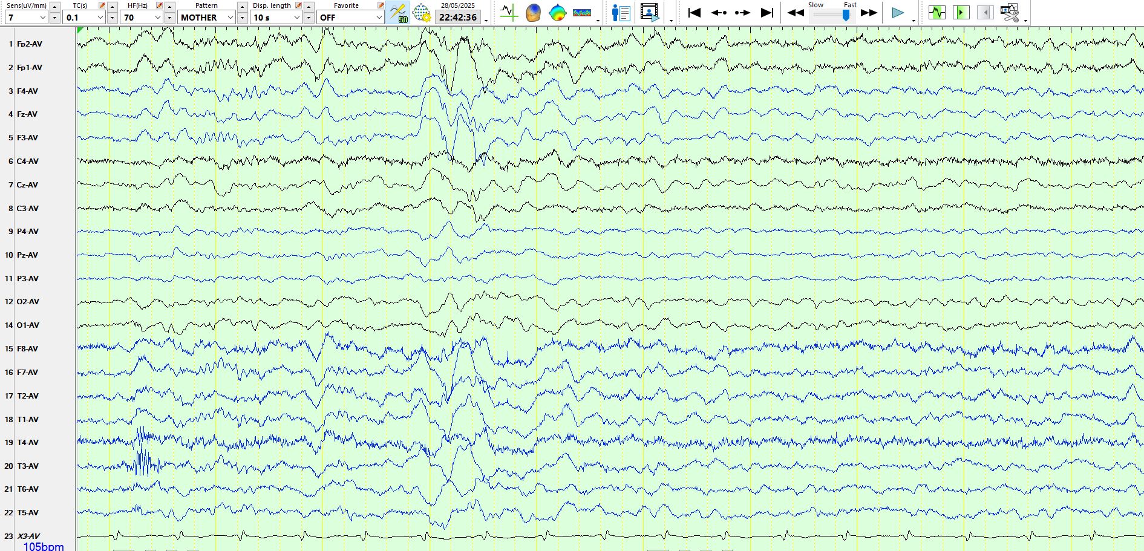
Task: Step forward to next event
Action: point(742,12)
